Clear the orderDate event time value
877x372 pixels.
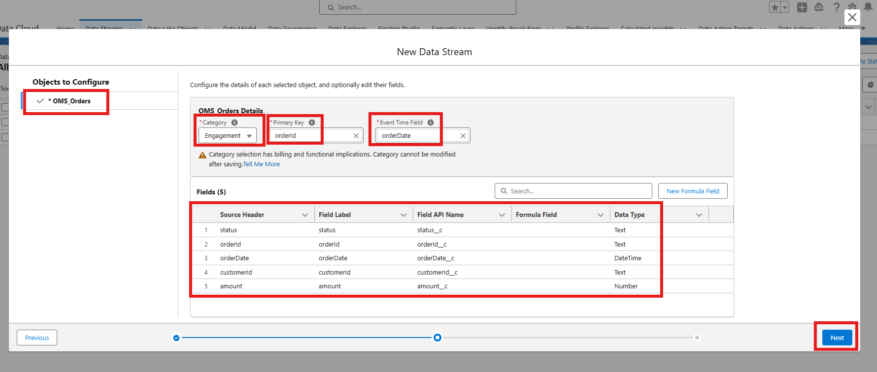click(x=463, y=136)
